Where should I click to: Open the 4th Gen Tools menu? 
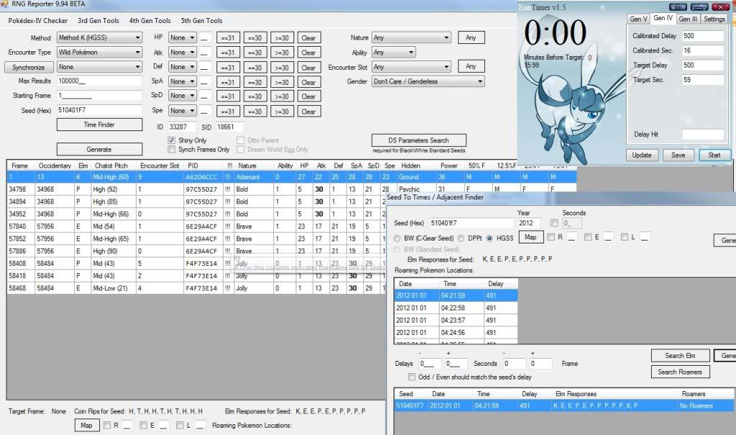(150, 21)
